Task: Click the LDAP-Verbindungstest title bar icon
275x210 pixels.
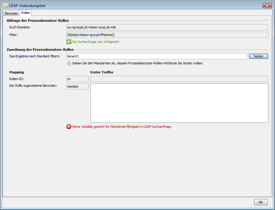Action: (5, 5)
